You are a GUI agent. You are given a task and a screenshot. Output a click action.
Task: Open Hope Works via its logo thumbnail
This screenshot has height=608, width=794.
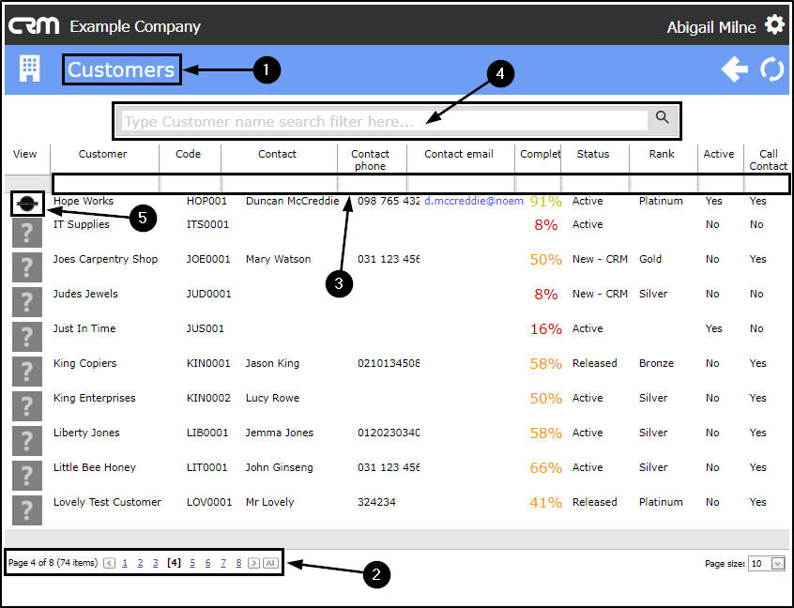[x=27, y=204]
